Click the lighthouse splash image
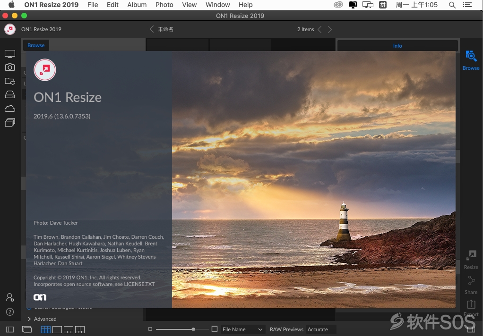483x336 pixels. point(314,179)
